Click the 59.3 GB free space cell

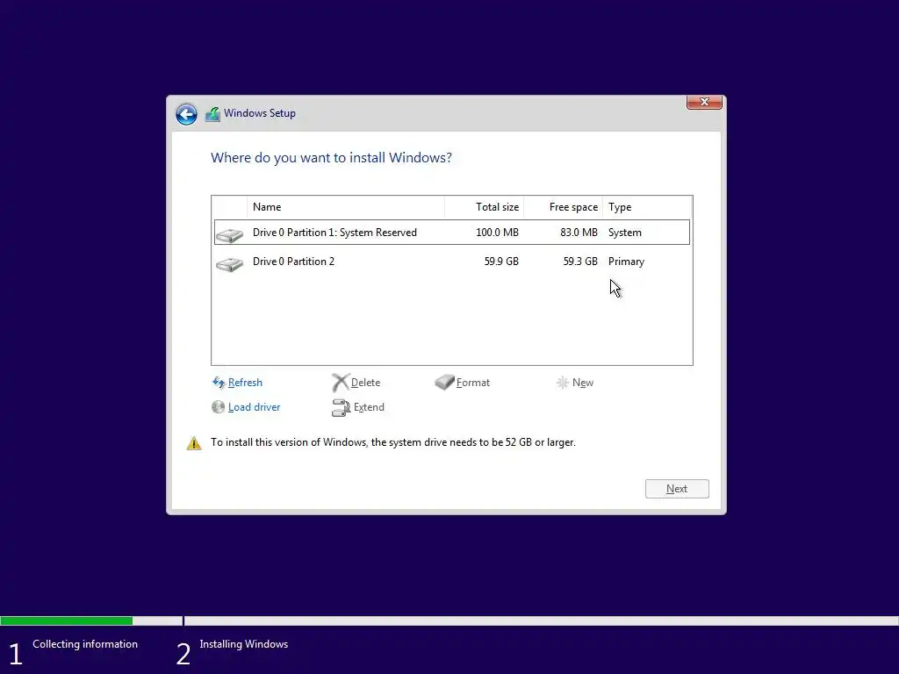tap(580, 262)
